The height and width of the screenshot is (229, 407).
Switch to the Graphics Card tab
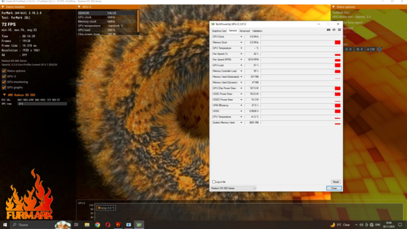point(219,31)
